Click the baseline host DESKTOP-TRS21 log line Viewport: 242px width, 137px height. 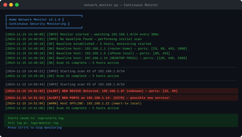[96, 58]
